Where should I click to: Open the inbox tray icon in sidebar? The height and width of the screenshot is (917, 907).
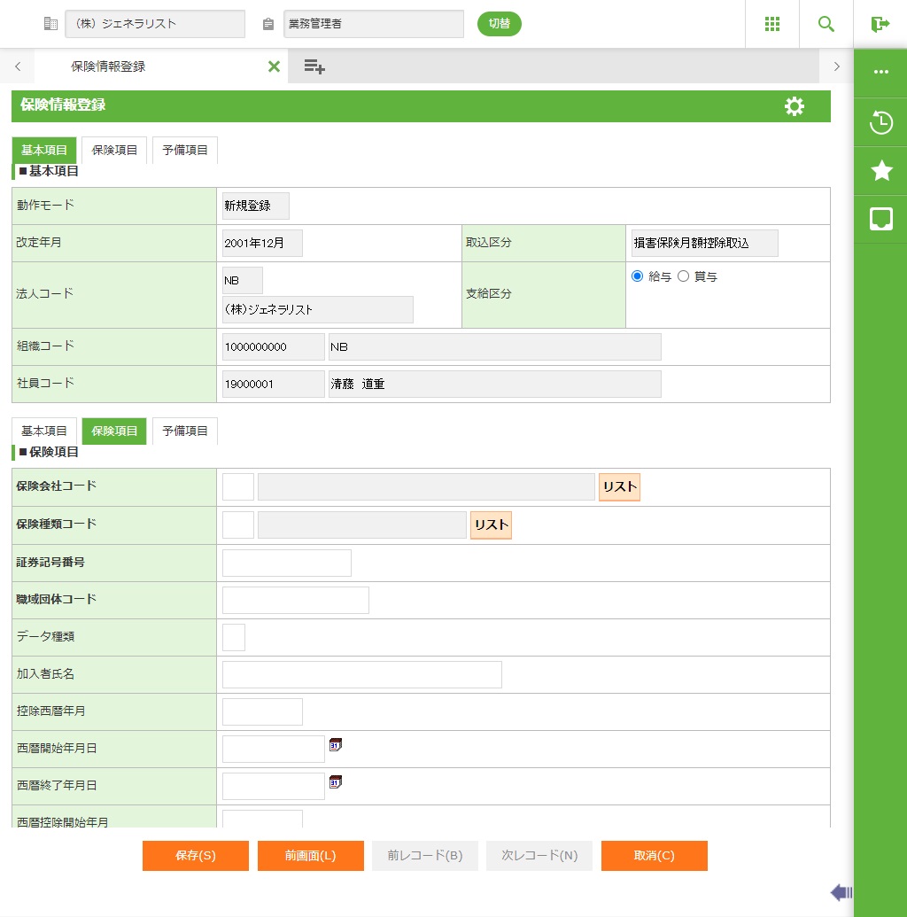pos(880,220)
